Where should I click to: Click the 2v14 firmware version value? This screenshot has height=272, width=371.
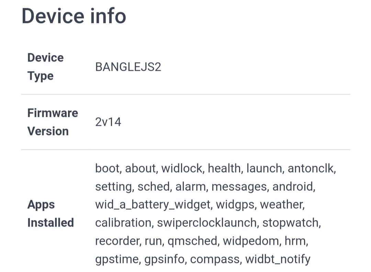point(108,122)
